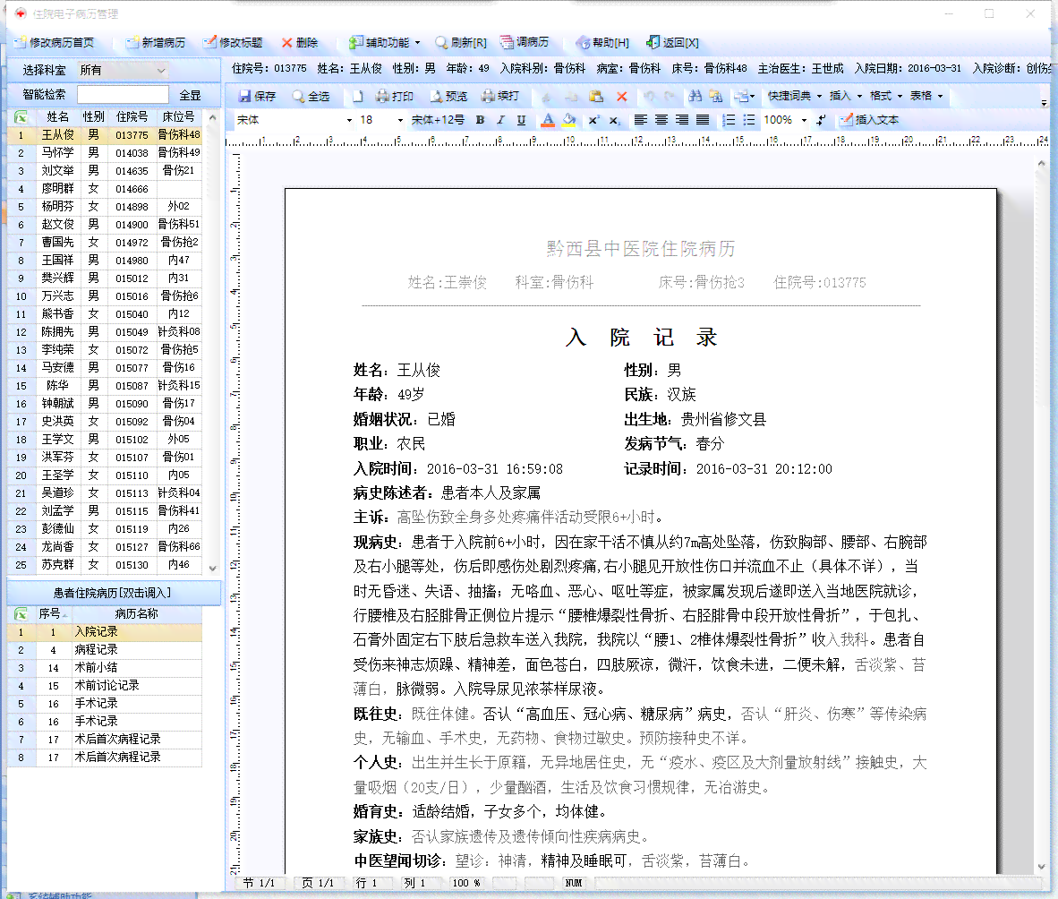Open the zoom 100% dropdown
Image resolution: width=1058 pixels, height=899 pixels.
tap(804, 120)
